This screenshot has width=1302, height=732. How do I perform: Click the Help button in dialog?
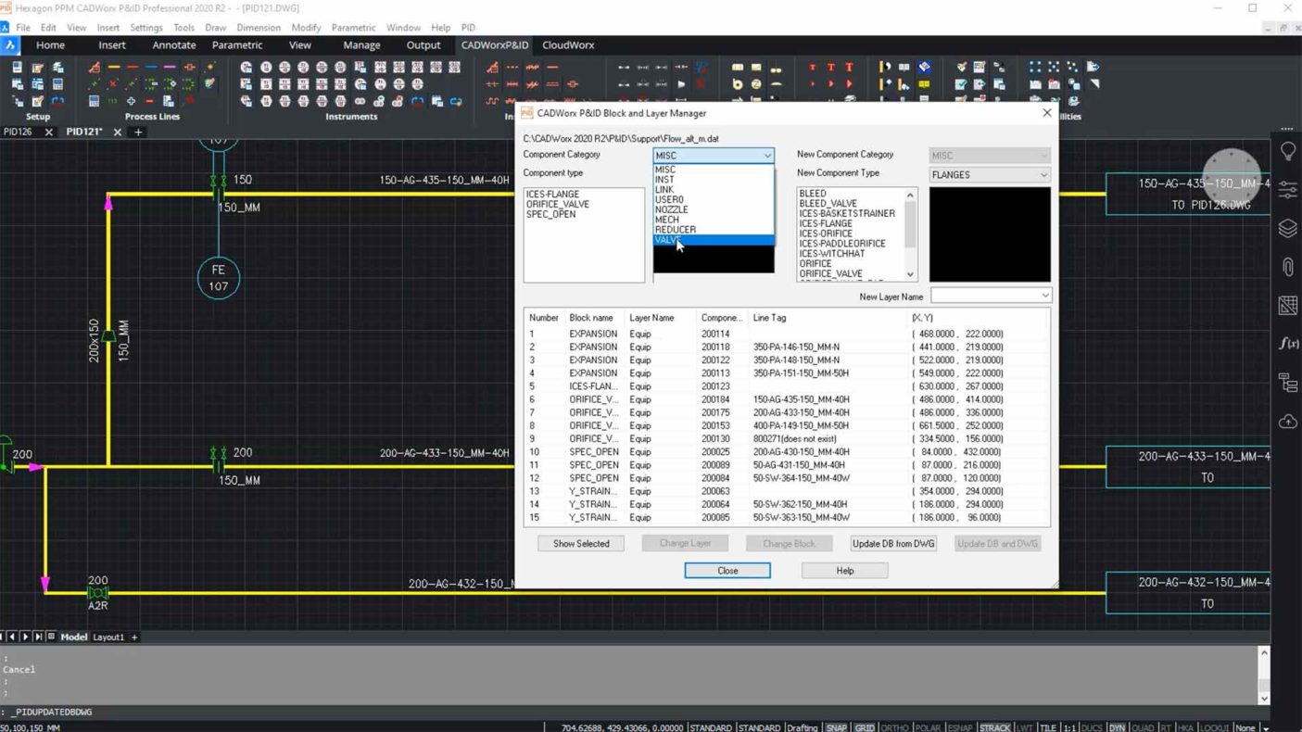pyautogui.click(x=845, y=571)
